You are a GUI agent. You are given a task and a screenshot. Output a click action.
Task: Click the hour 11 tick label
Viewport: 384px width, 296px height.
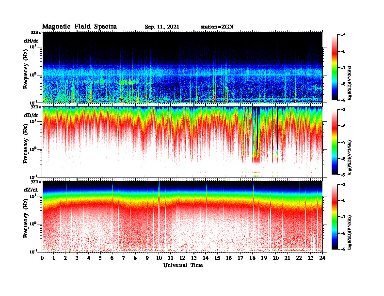pyautogui.click(x=171, y=258)
